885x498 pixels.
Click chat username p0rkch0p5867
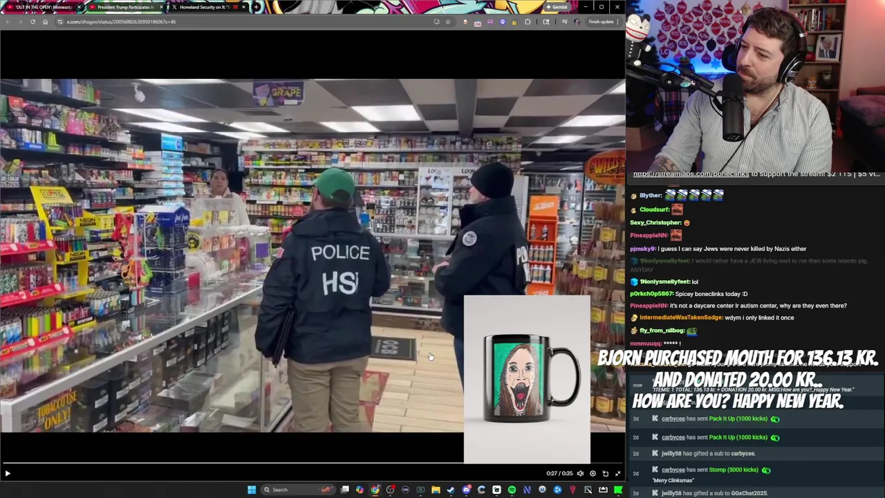click(651, 294)
